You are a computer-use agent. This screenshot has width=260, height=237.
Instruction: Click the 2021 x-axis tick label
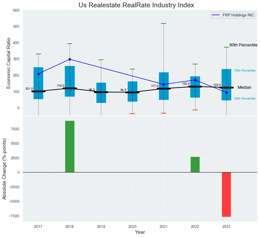(x=164, y=227)
